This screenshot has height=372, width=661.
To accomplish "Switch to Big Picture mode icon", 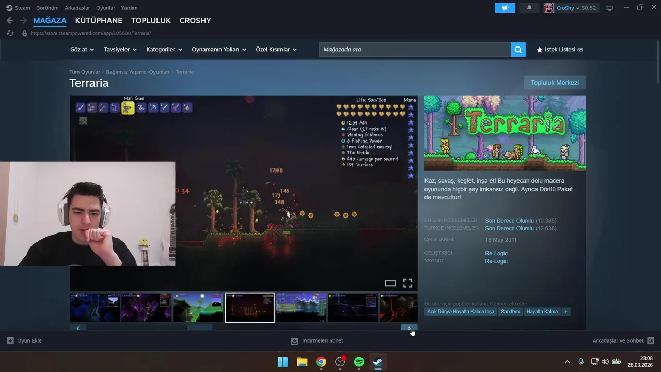I will coord(609,8).
